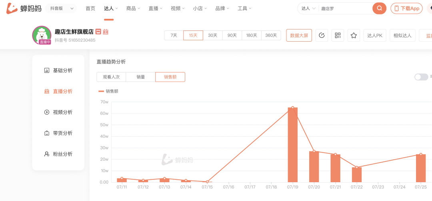Click the refresh data icon button

pyautogui.click(x=322, y=35)
